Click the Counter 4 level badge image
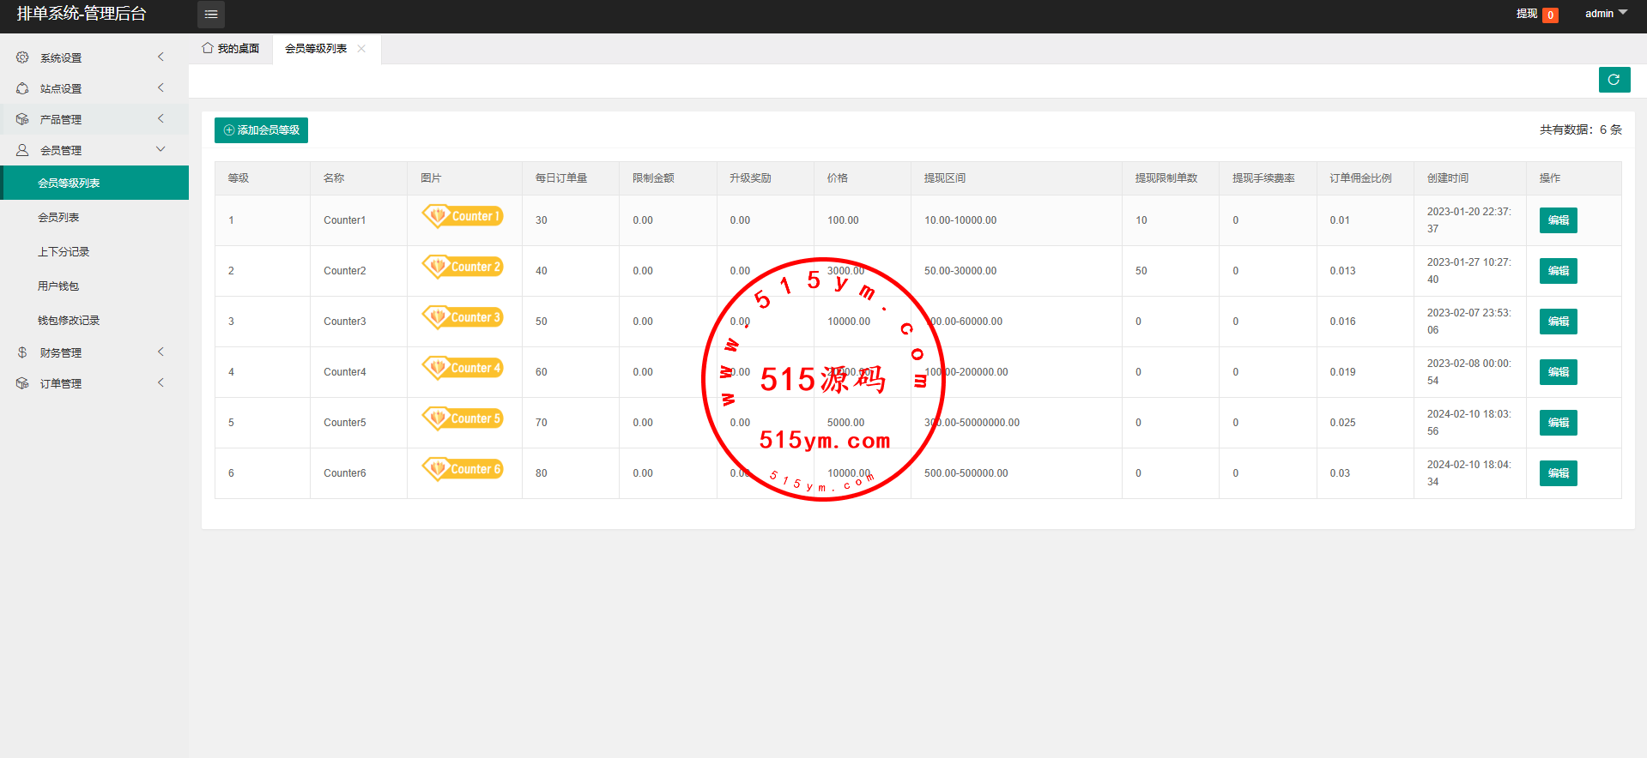 (463, 368)
